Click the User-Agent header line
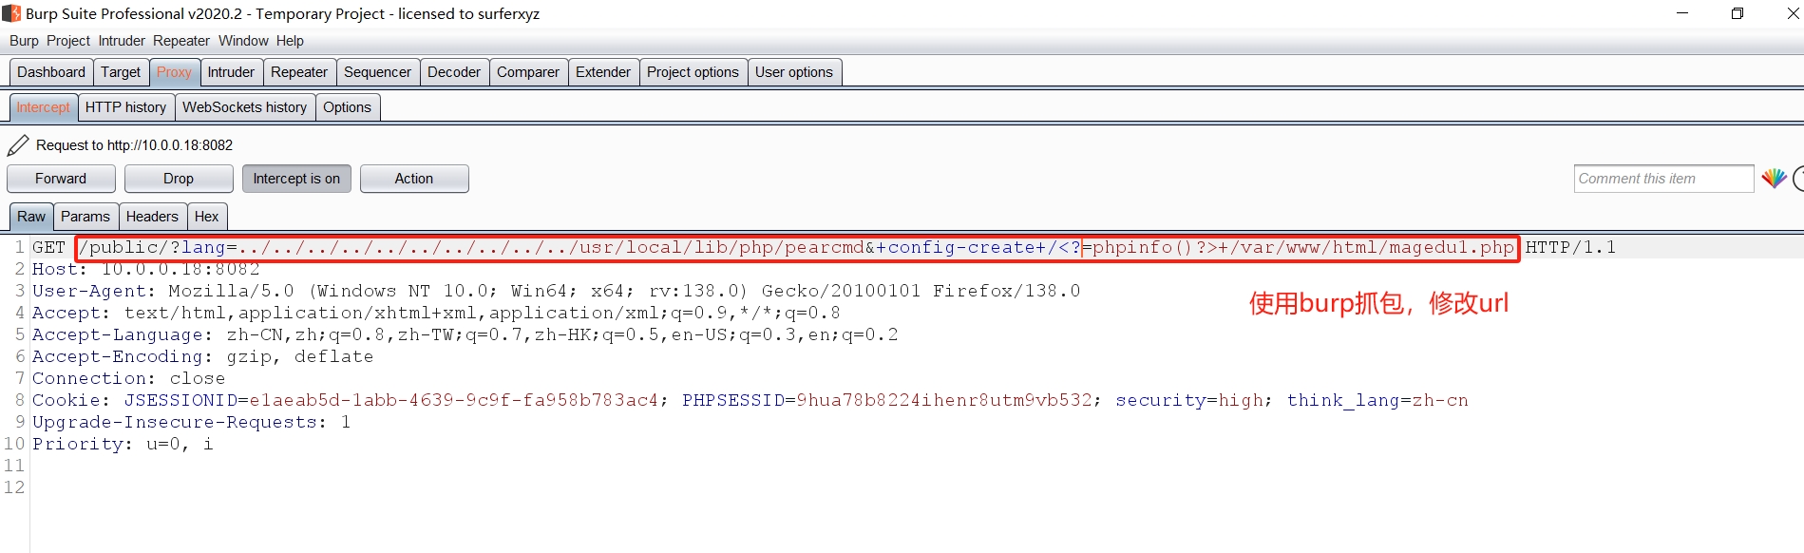1804x553 pixels. click(x=556, y=291)
